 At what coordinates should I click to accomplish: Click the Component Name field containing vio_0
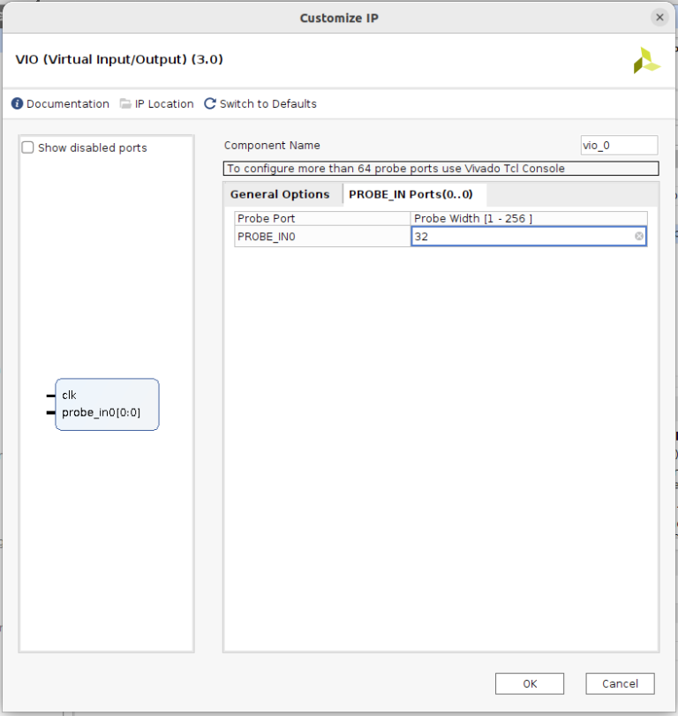click(x=618, y=146)
